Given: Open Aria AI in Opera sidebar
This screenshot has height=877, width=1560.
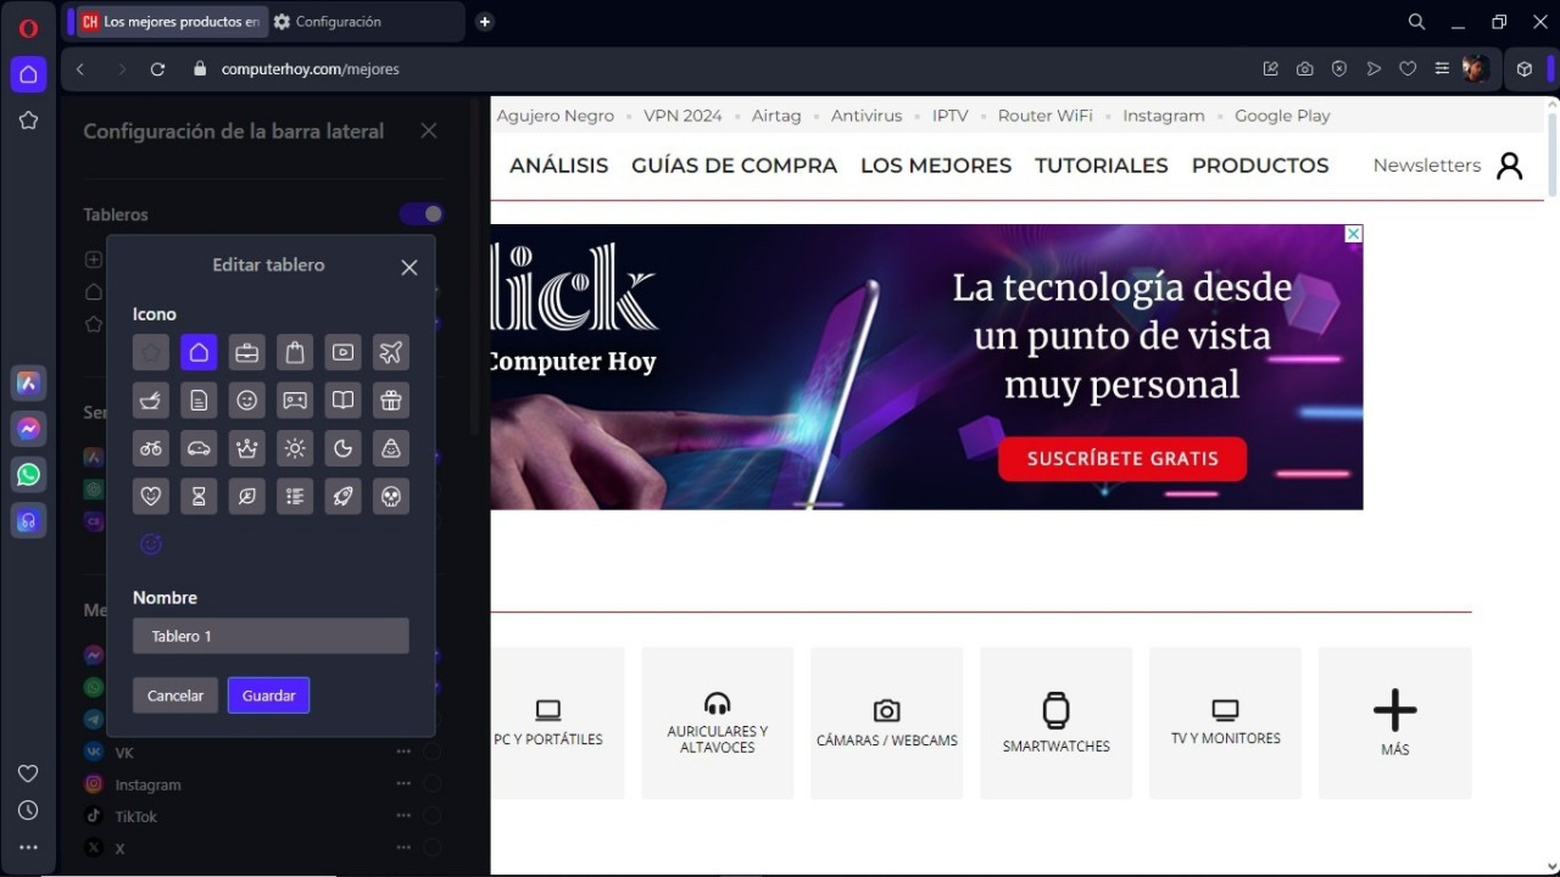Looking at the screenshot, I should tap(28, 383).
